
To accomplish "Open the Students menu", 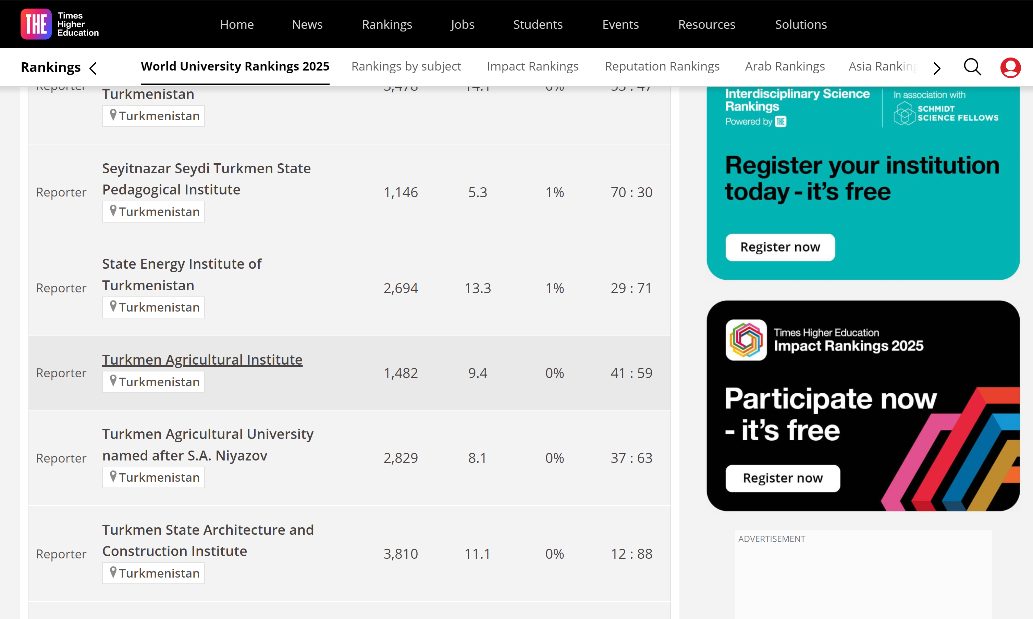I will [x=538, y=24].
